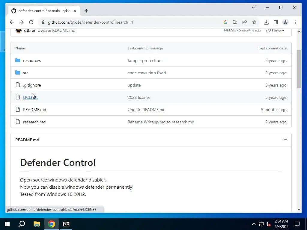Open Chrome profile avatar

point(285,22)
